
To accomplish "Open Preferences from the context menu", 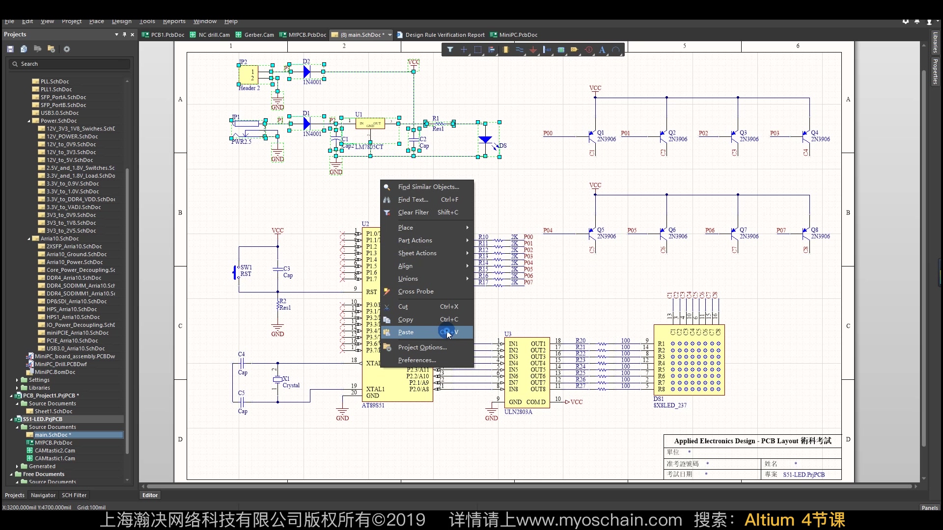I will [x=417, y=360].
